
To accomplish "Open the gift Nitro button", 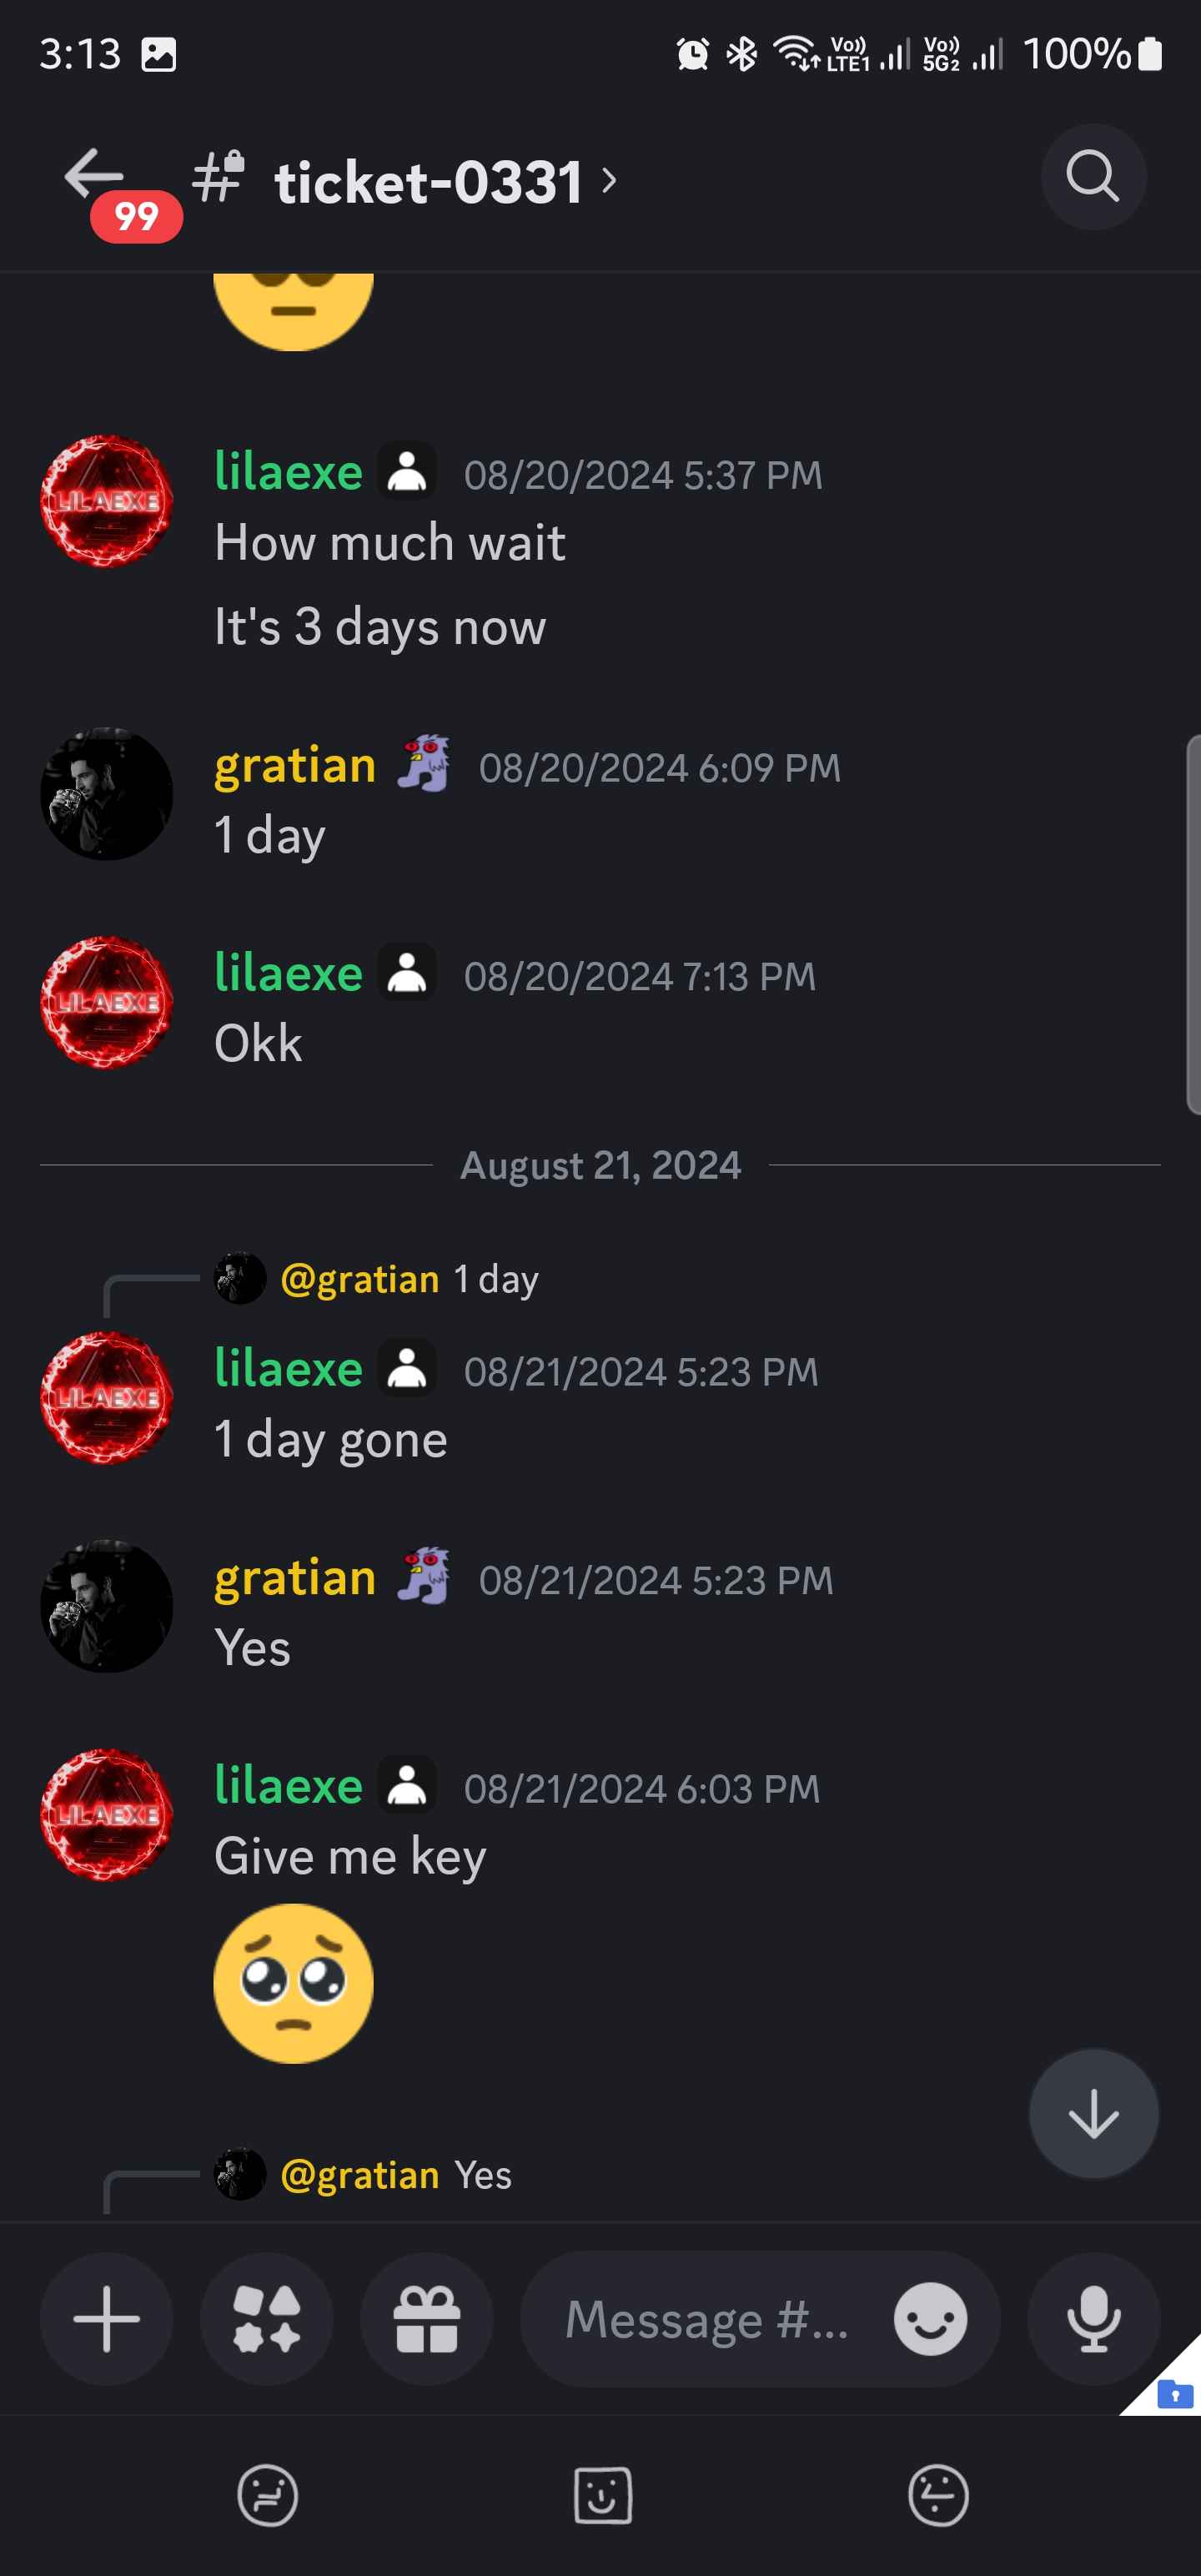I will coord(426,2318).
